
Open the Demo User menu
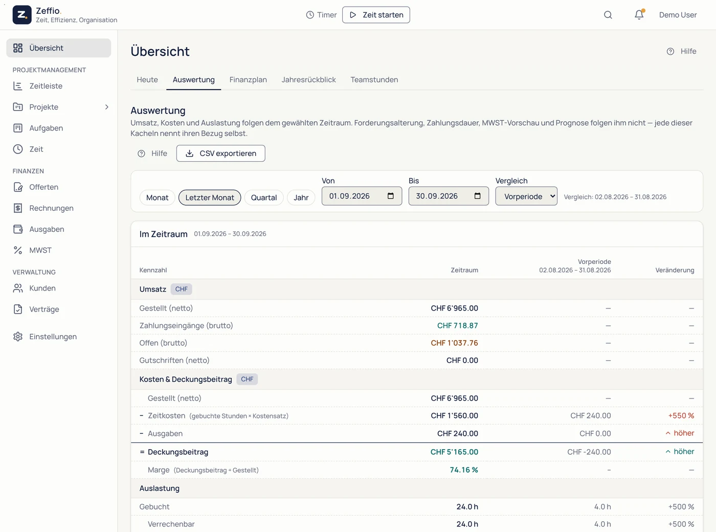pos(678,15)
